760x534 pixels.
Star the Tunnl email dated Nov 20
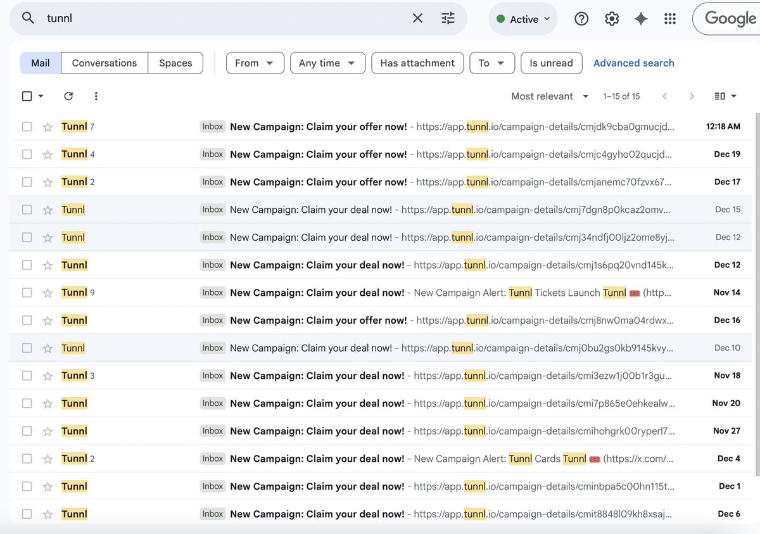(x=47, y=404)
